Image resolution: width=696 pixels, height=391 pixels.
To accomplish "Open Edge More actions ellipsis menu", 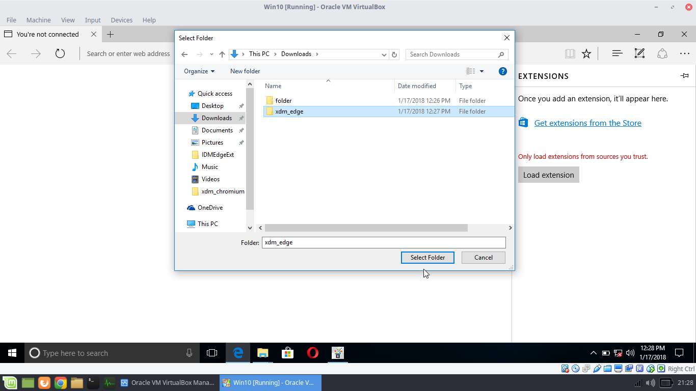I will click(684, 53).
